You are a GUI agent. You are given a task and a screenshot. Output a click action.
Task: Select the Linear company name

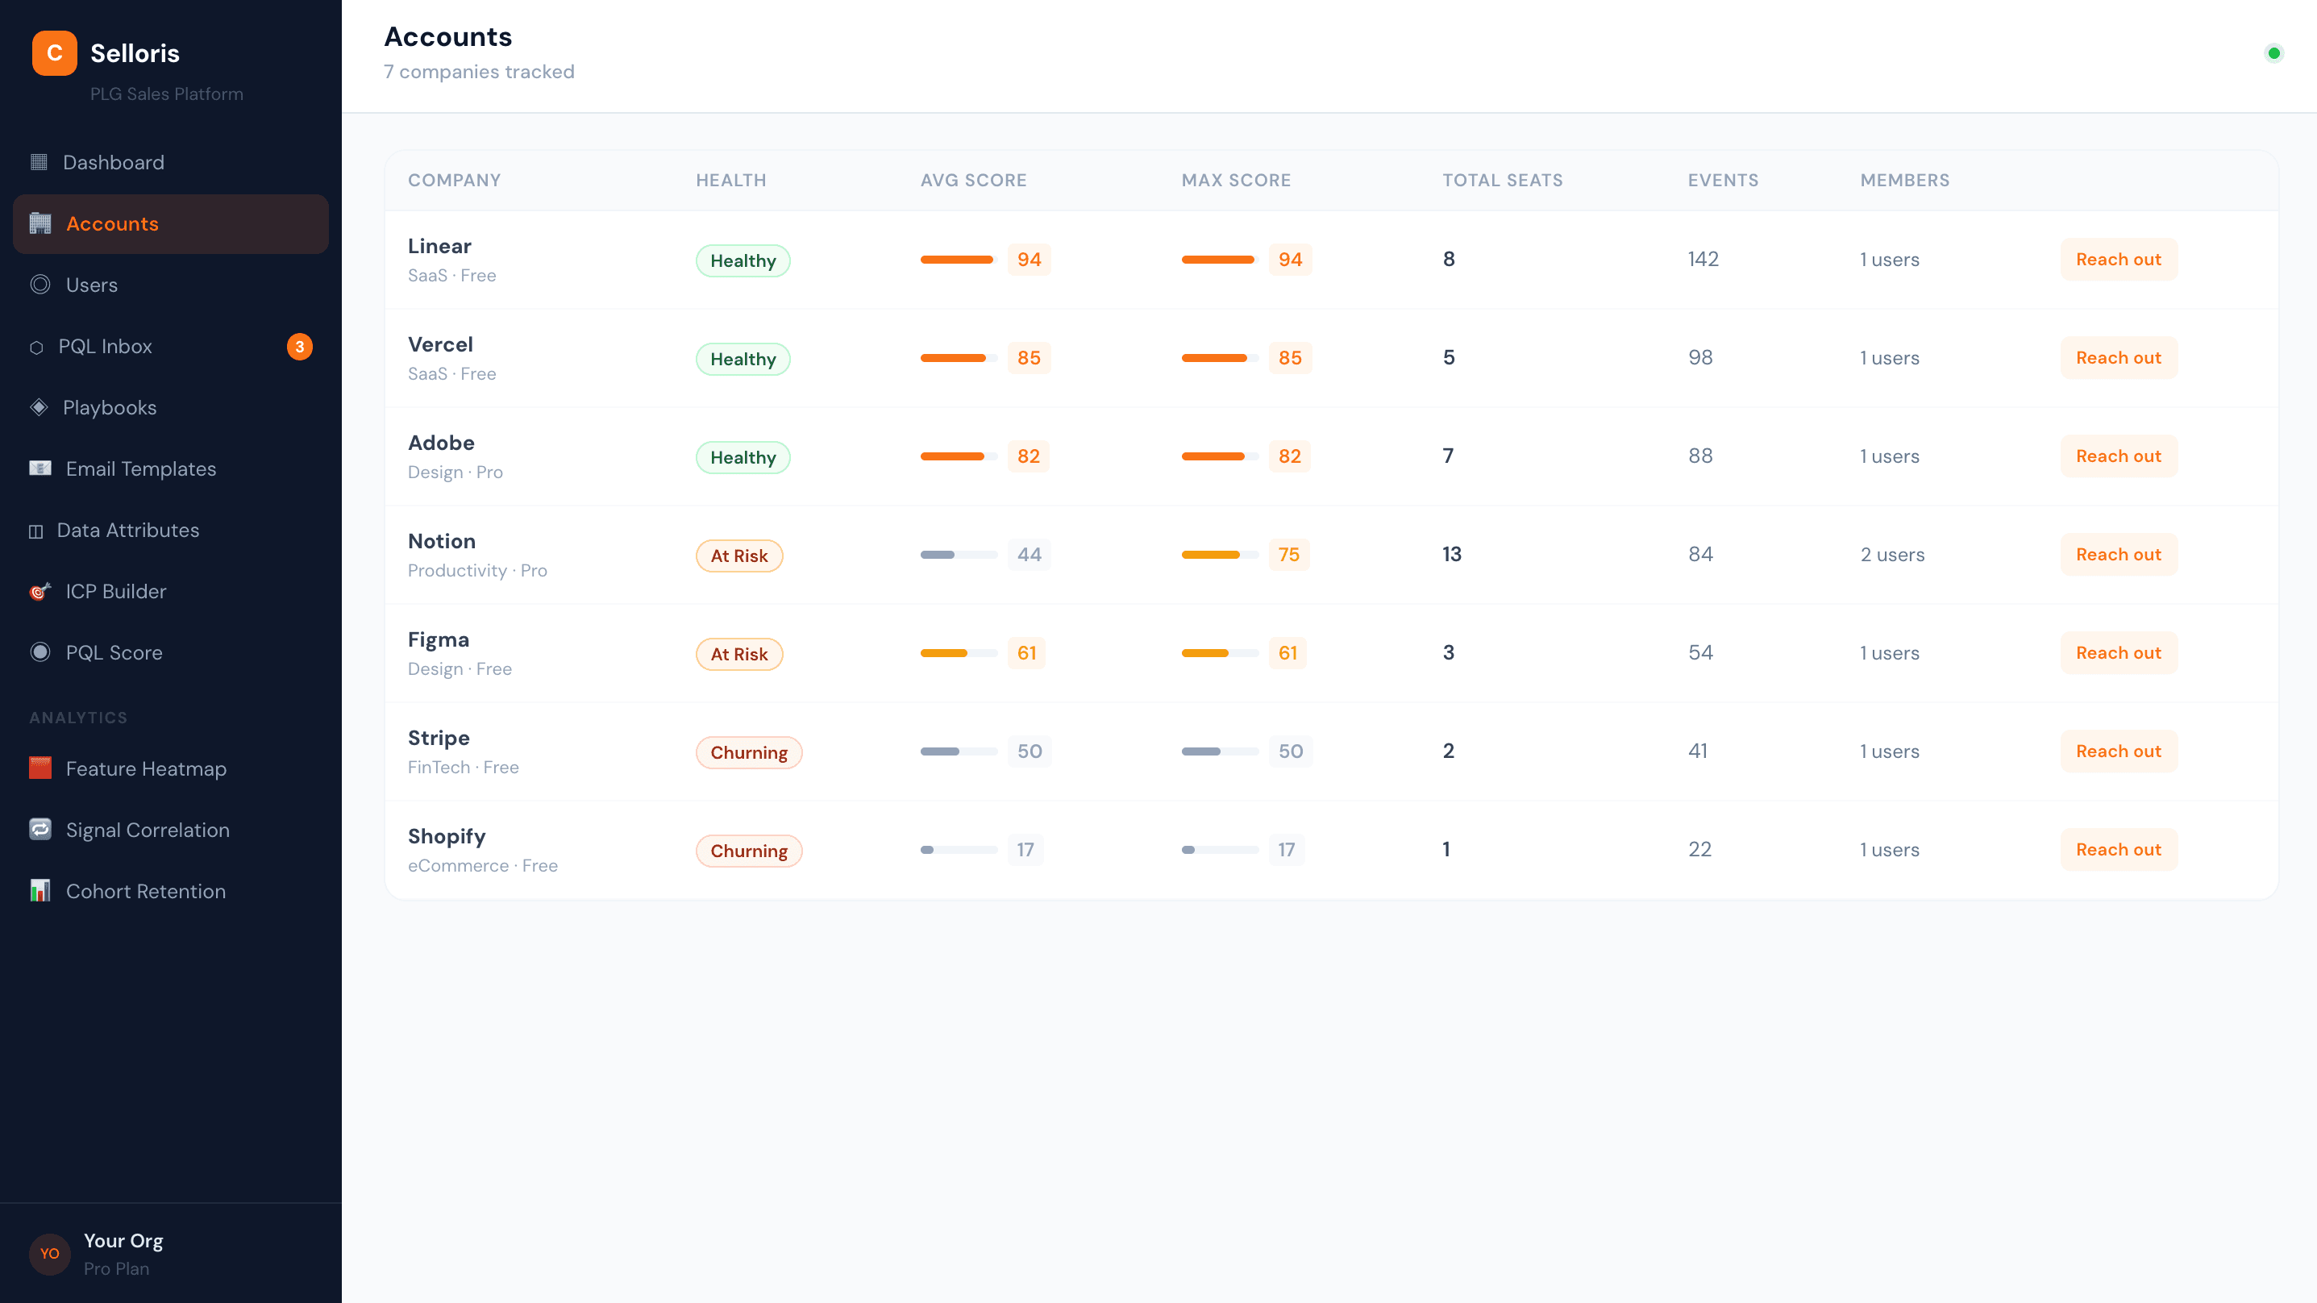coord(439,246)
